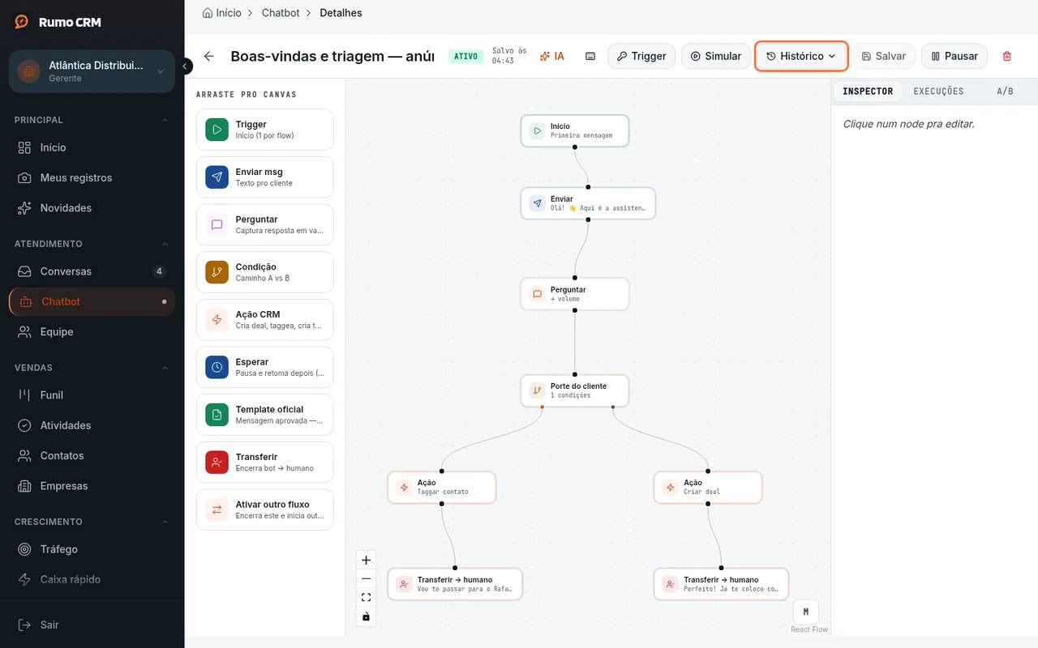Choose the Esperar palette block
The height and width of the screenshot is (648, 1038).
point(264,367)
